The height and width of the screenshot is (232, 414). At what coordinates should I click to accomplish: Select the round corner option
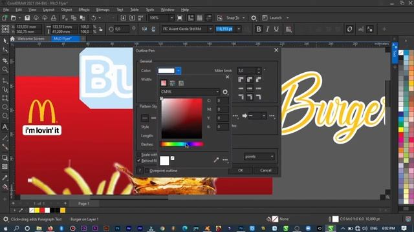250,79
